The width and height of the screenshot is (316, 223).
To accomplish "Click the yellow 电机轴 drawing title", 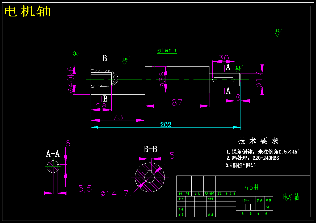I will coord(27,11).
